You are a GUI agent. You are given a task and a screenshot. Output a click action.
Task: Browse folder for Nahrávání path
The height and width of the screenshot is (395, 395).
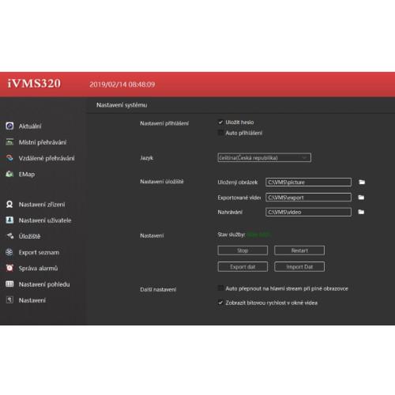361,212
